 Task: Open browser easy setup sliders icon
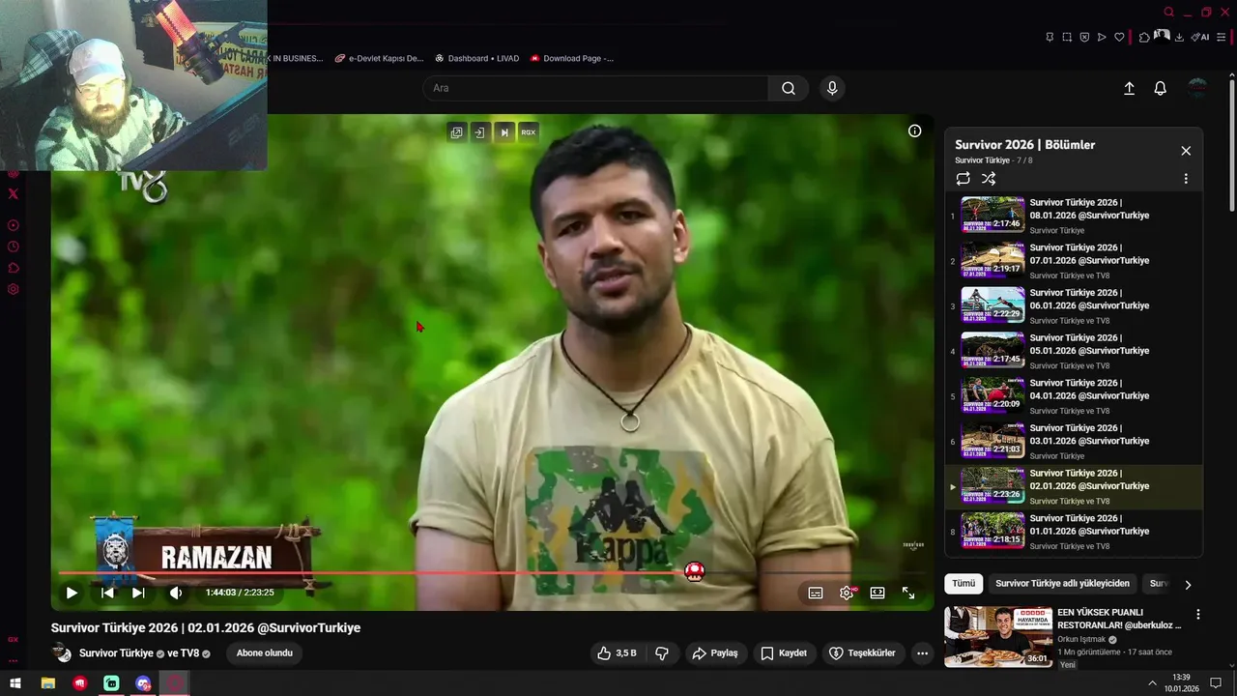click(1222, 37)
